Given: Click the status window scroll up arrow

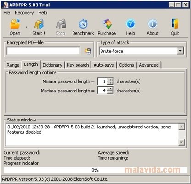Looking at the screenshot, I should coord(181,127).
